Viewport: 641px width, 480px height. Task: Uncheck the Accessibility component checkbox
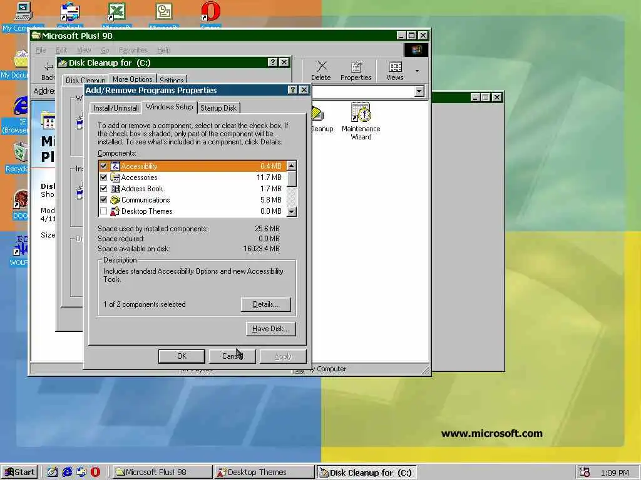point(103,166)
